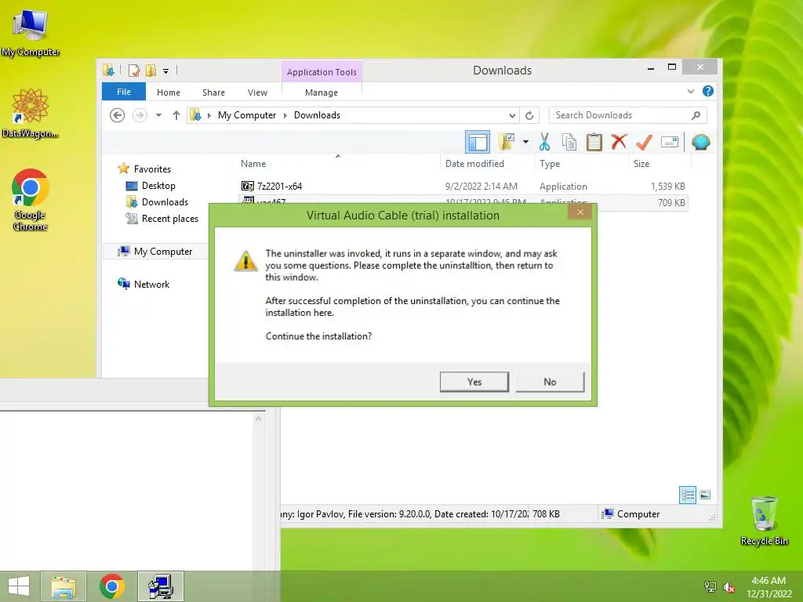Launch Chrome from the taskbar
The image size is (803, 602).
click(112, 586)
